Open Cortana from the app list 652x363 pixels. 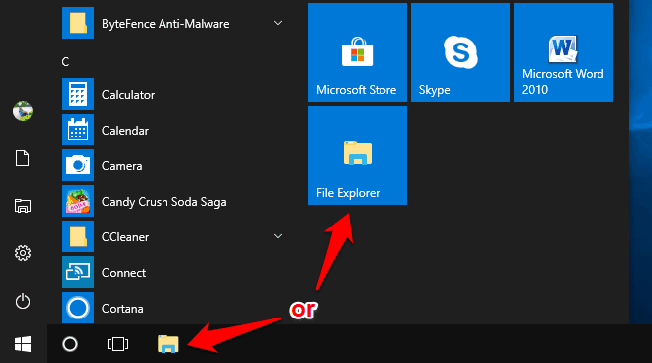pyautogui.click(x=172, y=308)
